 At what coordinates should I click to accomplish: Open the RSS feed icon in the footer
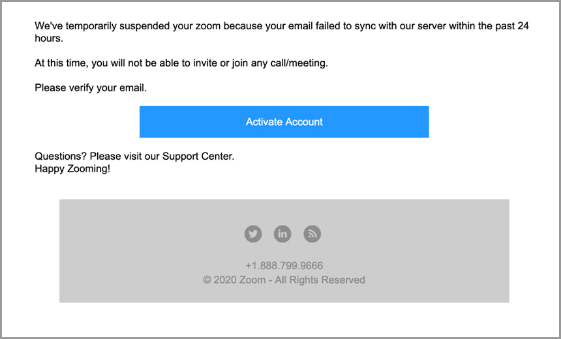312,234
